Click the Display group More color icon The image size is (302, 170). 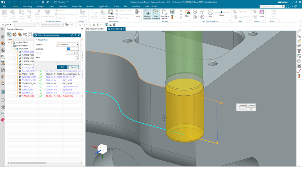click(x=187, y=12)
